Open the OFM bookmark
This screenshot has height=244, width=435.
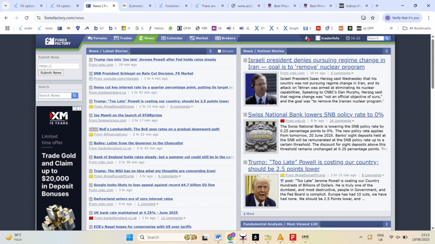[x=184, y=28]
